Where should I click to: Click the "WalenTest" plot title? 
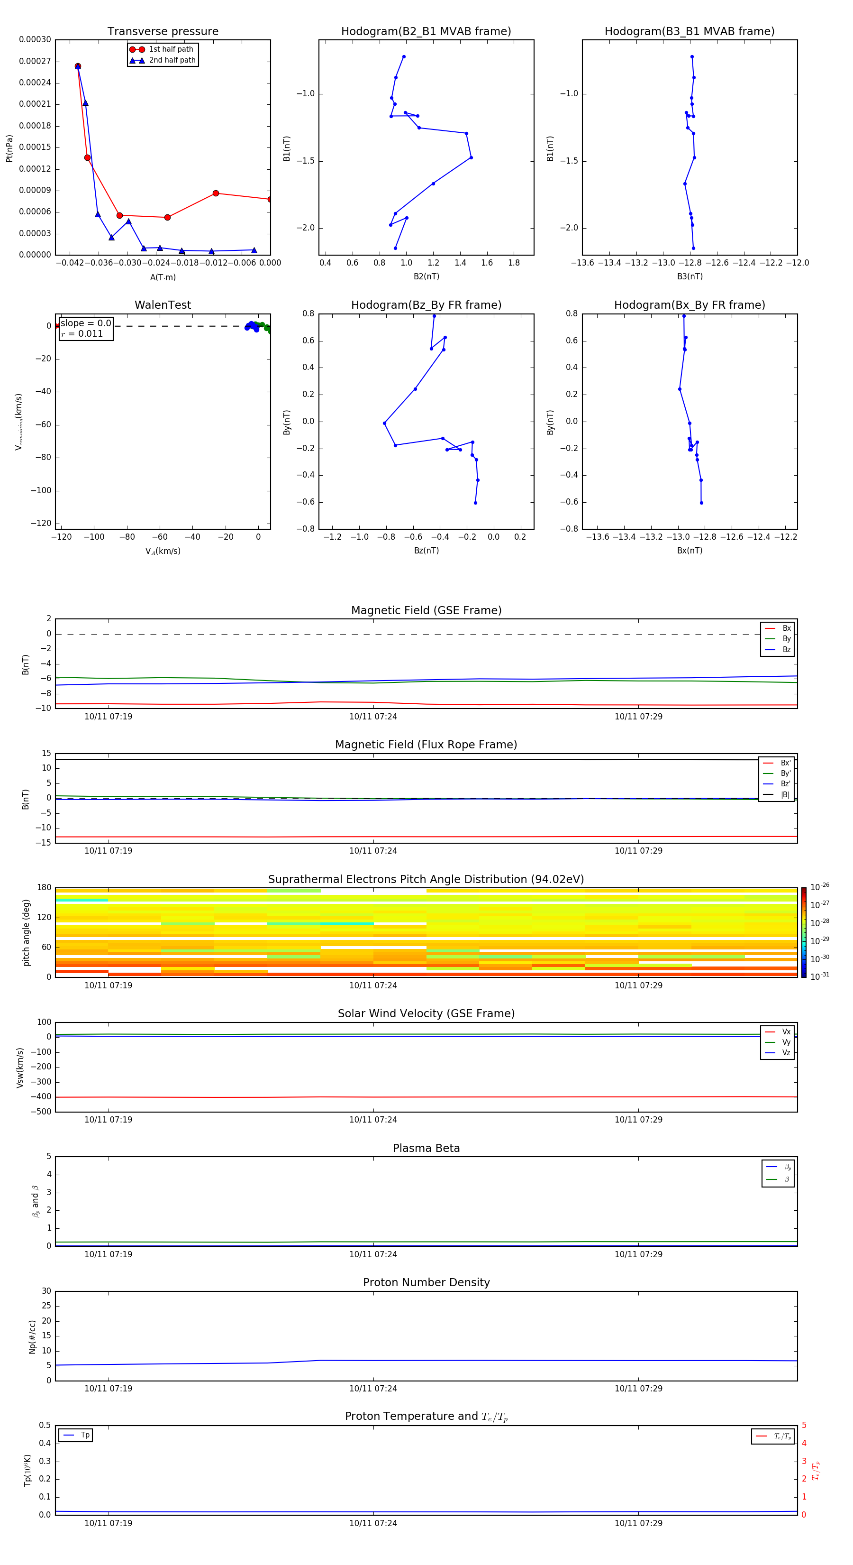[163, 305]
